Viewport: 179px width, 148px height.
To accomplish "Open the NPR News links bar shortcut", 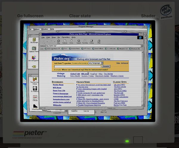I will [x=86, y=49].
